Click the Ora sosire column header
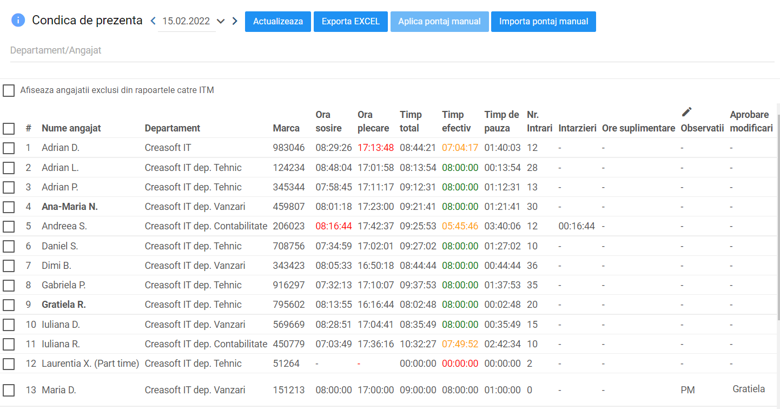 (328, 121)
